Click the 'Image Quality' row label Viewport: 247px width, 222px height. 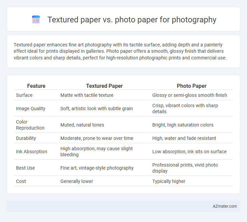coord(31,108)
